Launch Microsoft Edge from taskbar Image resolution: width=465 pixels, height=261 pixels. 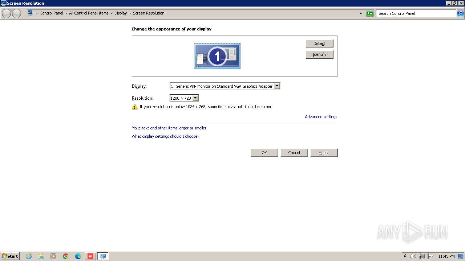click(x=78, y=256)
